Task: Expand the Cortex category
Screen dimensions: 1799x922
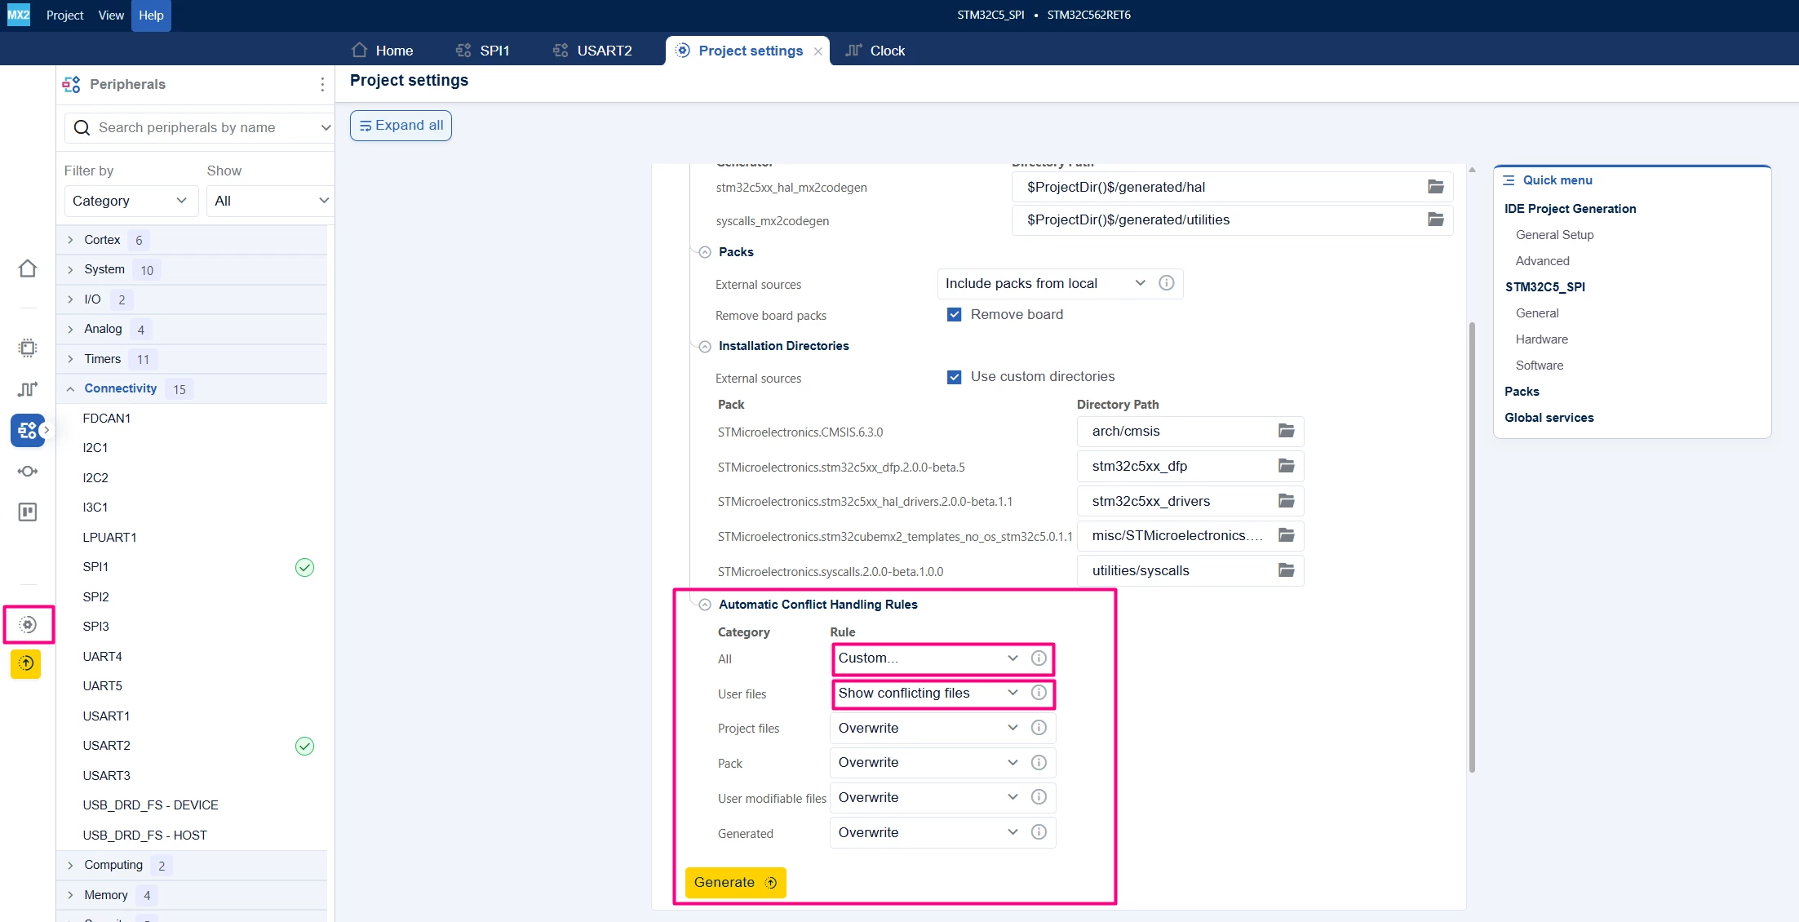Action: pyautogui.click(x=70, y=240)
